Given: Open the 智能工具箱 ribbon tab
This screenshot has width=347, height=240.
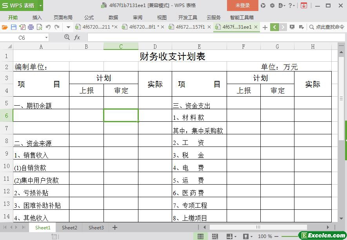Looking at the screenshot, I should pos(242,18).
